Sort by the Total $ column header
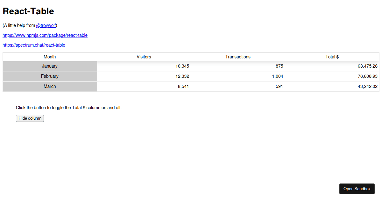Screen dimensions: 382x200 click(x=332, y=57)
